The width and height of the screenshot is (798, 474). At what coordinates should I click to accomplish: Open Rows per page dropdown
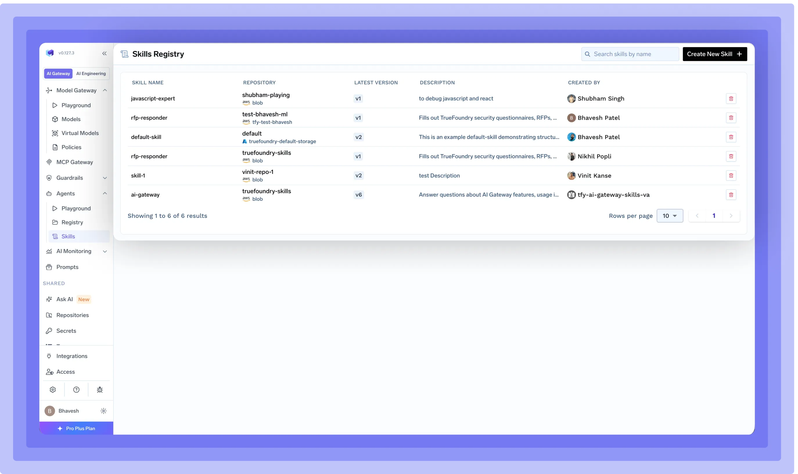670,216
